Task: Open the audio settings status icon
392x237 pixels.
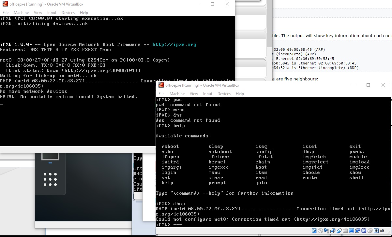Action: tap(326, 231)
